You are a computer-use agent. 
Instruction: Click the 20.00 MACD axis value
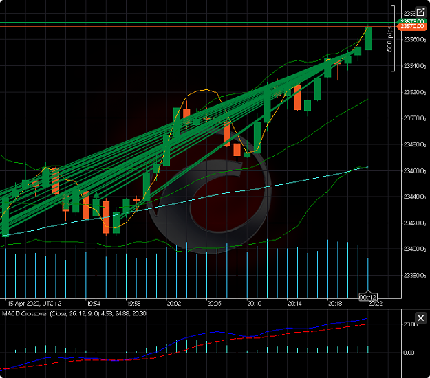point(410,324)
